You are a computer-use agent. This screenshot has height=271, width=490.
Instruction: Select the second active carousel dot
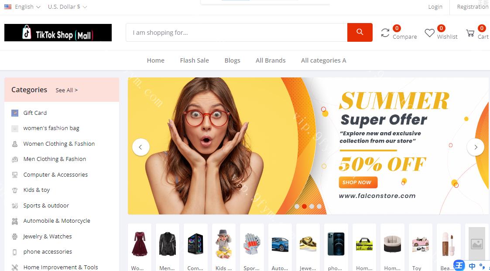click(x=304, y=206)
